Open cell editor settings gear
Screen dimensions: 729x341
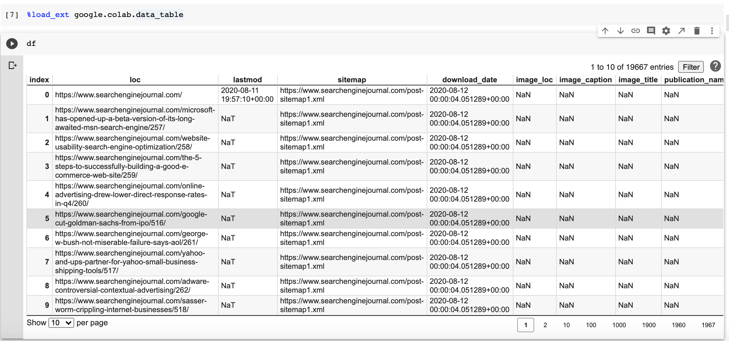tap(666, 31)
